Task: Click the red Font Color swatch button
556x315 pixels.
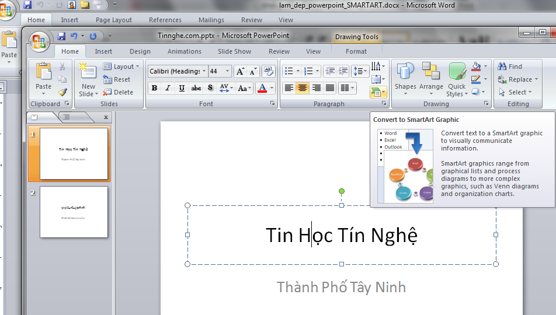Action: (261, 88)
